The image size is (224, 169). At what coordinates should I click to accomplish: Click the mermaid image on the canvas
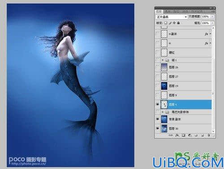click(70, 85)
